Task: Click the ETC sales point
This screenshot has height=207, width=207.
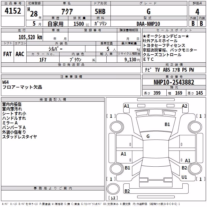Action: (148, 60)
